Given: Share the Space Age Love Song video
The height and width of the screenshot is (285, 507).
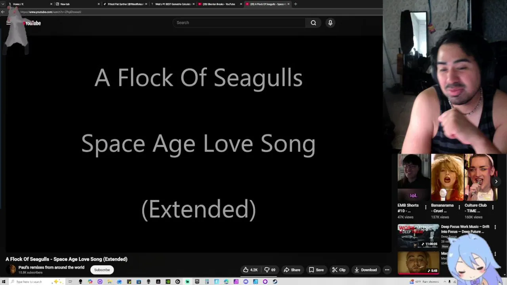Looking at the screenshot, I should pos(292,270).
